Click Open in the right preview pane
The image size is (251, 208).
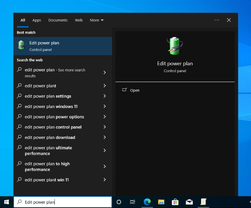[x=135, y=90]
